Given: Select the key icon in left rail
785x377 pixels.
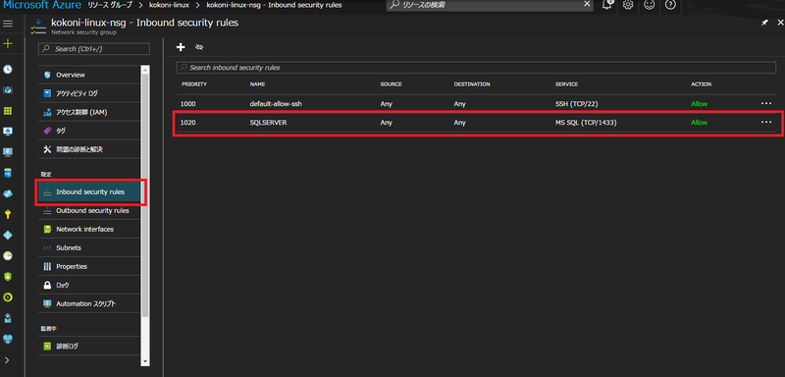Looking at the screenshot, I should tap(8, 214).
